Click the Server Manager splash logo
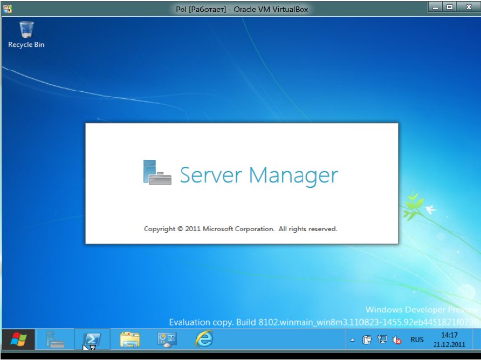481x360 pixels. pos(157,172)
